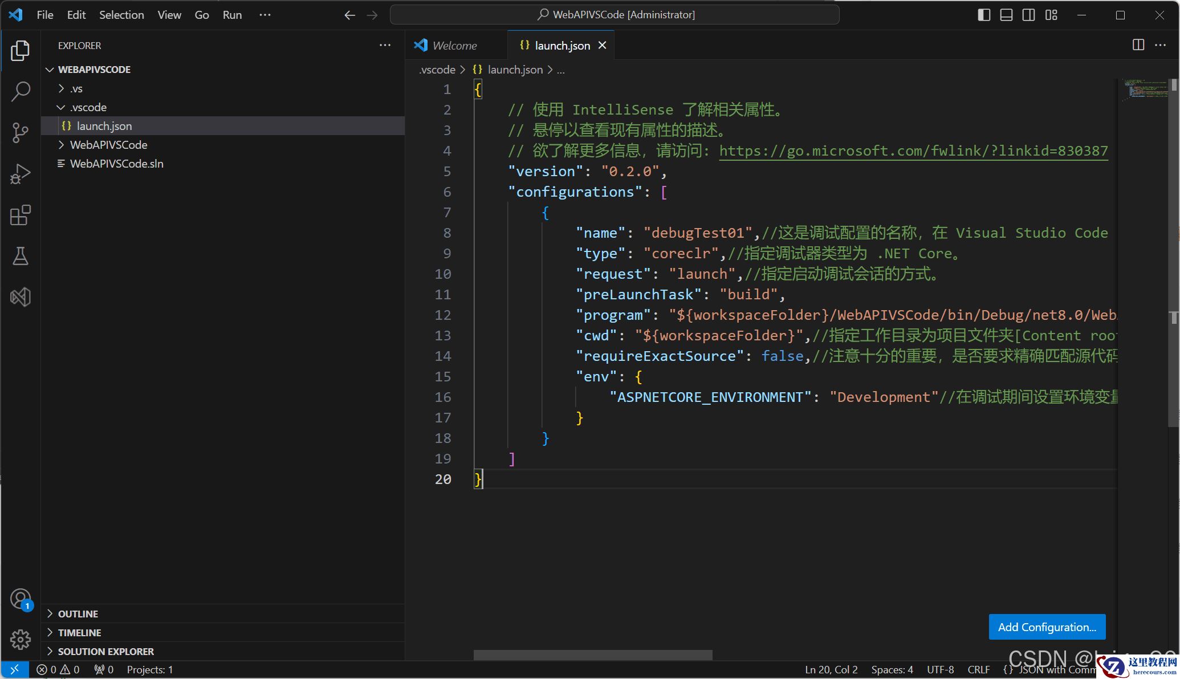The height and width of the screenshot is (679, 1180).
Task: Toggle the bottom panel layout button
Action: [1006, 15]
